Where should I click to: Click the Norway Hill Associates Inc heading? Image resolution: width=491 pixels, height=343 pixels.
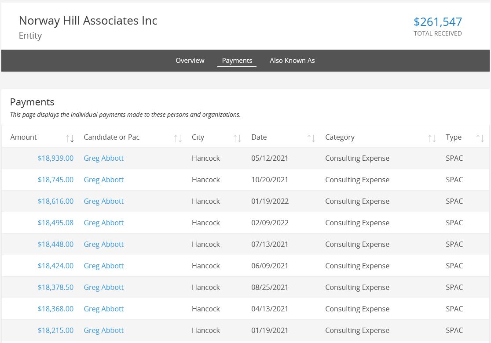[88, 21]
